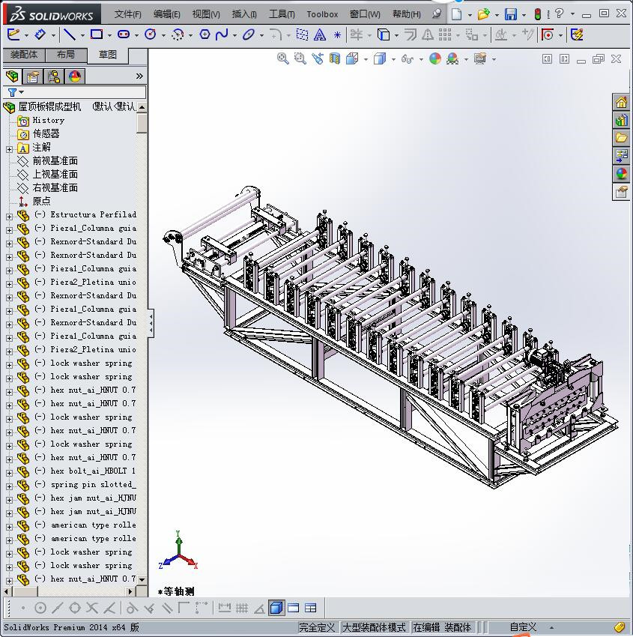Image resolution: width=633 pixels, height=637 pixels.
Task: Open the 文件(F) menu
Action: [127, 14]
